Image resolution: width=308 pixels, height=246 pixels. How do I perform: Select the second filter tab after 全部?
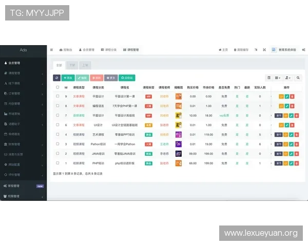(72, 65)
